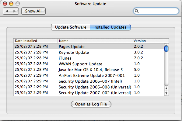Click version 2.0.2 in Pages Update row

(x=138, y=46)
